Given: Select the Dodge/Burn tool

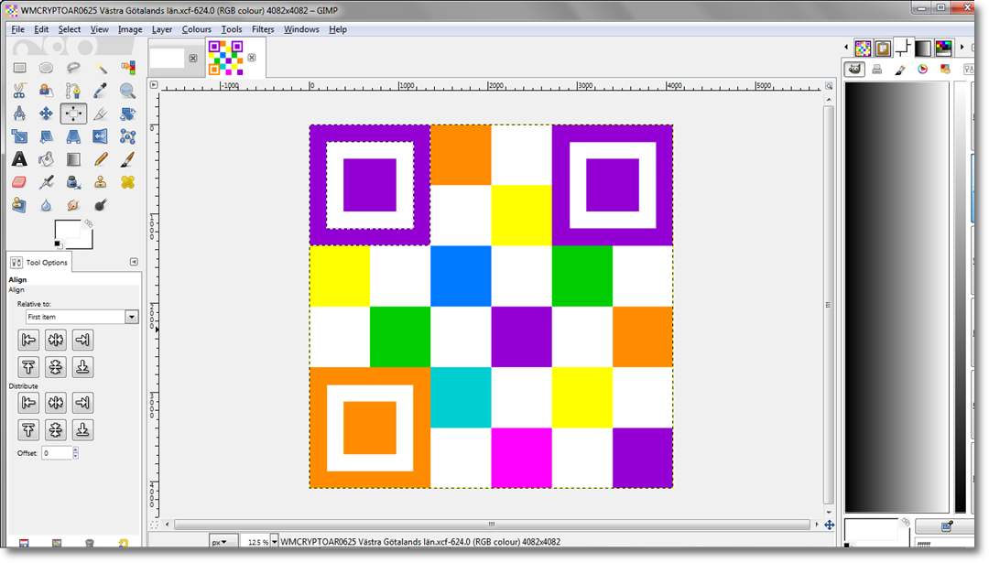Looking at the screenshot, I should tap(101, 205).
